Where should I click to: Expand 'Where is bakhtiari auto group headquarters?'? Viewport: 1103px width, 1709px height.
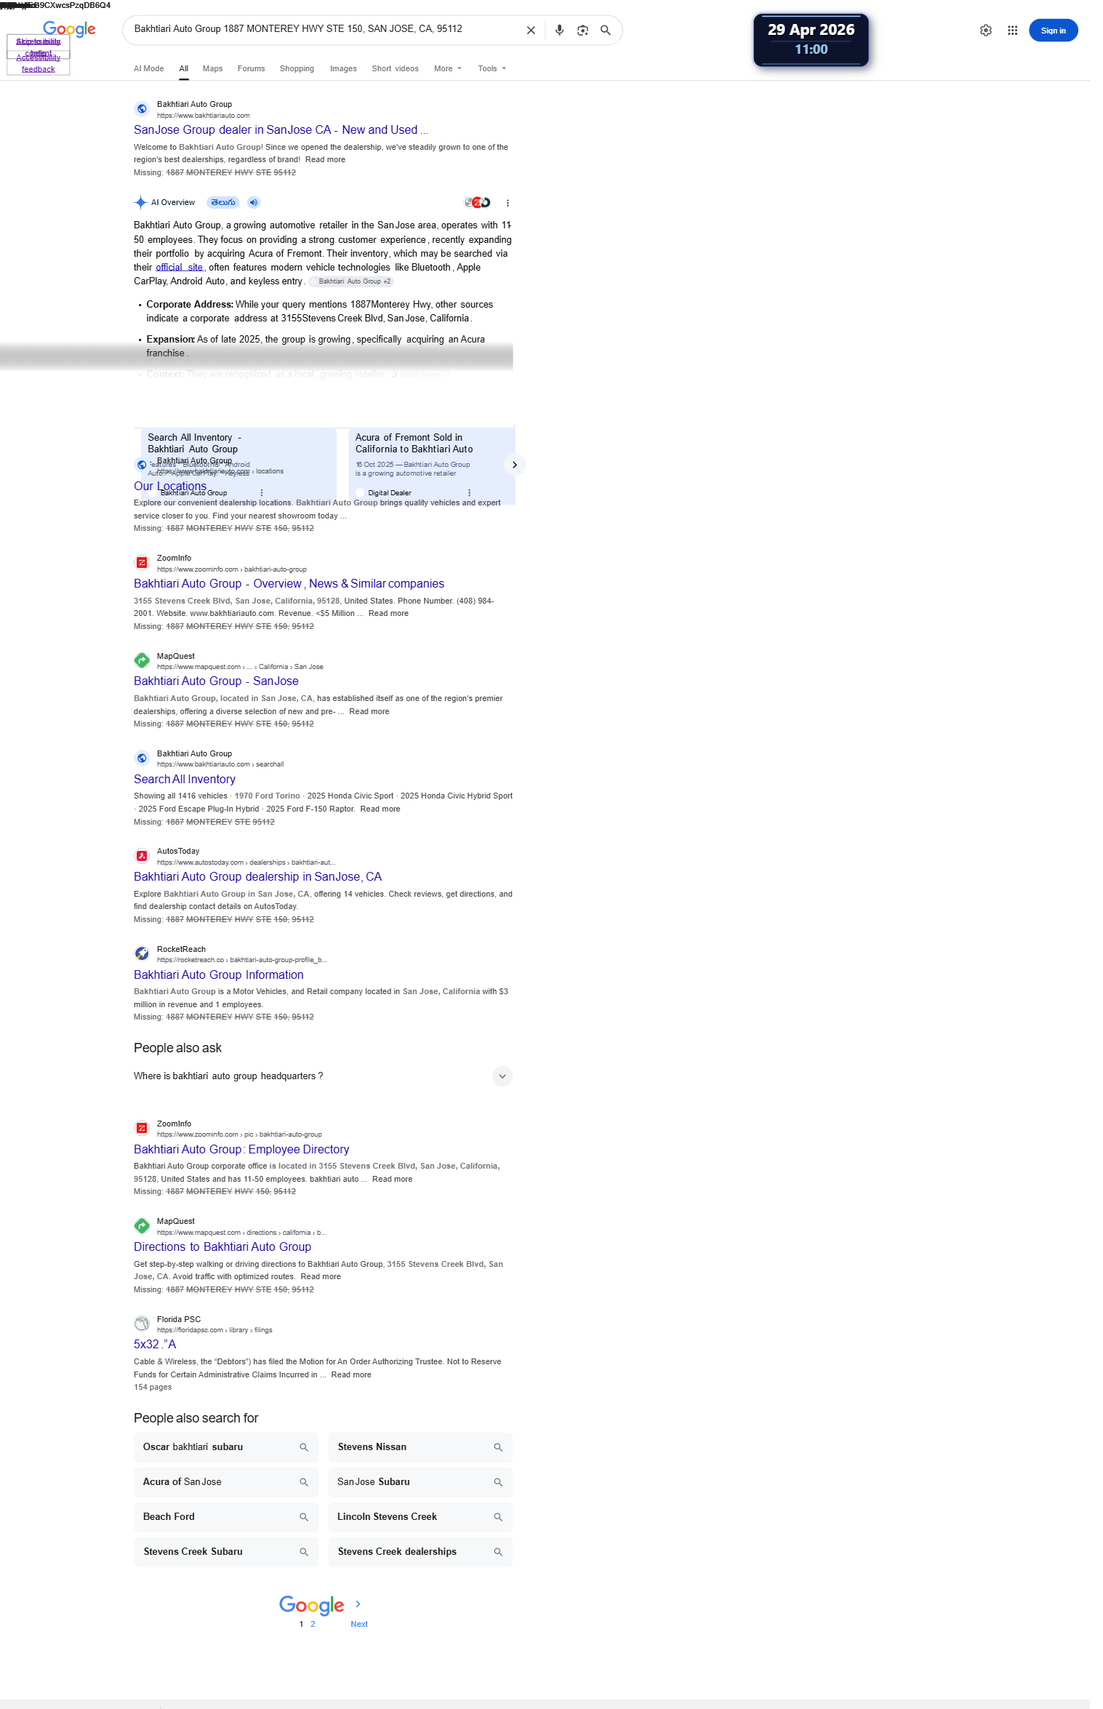coord(323,1076)
